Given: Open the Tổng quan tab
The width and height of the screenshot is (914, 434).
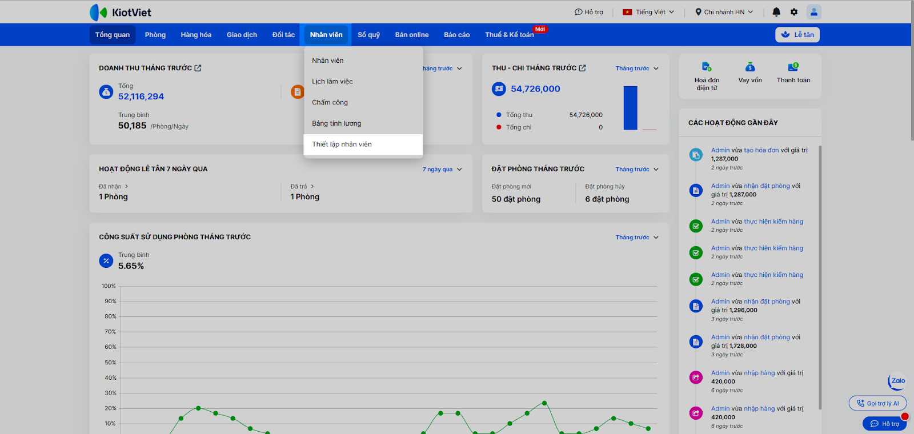Looking at the screenshot, I should pyautogui.click(x=113, y=35).
